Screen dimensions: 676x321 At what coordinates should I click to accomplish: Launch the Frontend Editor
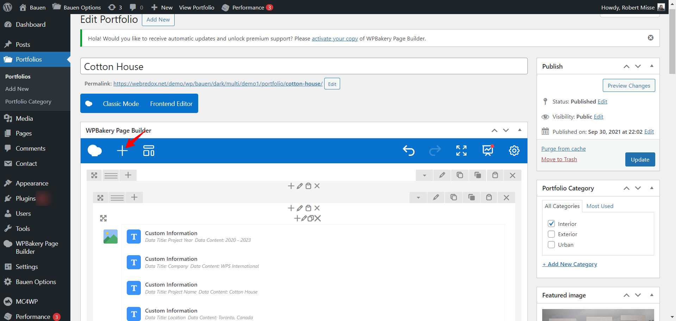click(171, 103)
